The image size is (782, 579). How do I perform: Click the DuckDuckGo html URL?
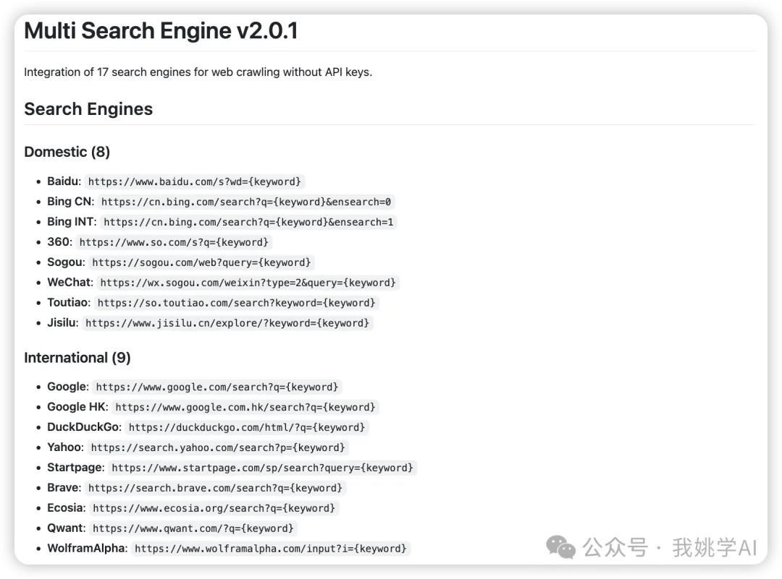[248, 427]
